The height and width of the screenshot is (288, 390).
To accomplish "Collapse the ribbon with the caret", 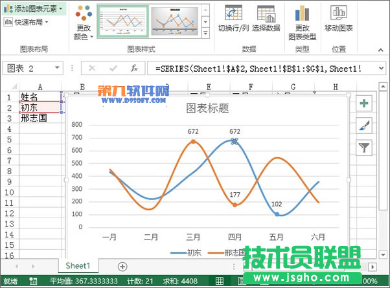I will tap(380, 50).
